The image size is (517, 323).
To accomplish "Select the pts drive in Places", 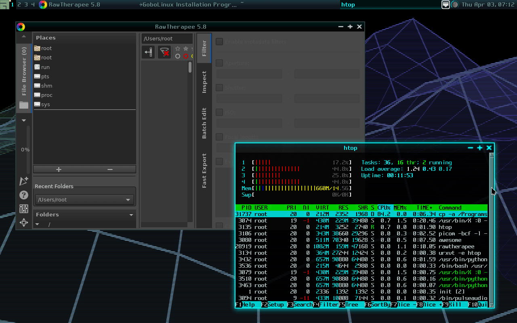I will (x=84, y=76).
